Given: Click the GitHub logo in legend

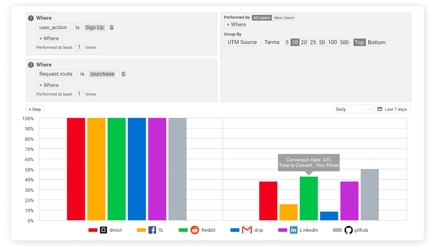Looking at the screenshot, I should coord(349,230).
